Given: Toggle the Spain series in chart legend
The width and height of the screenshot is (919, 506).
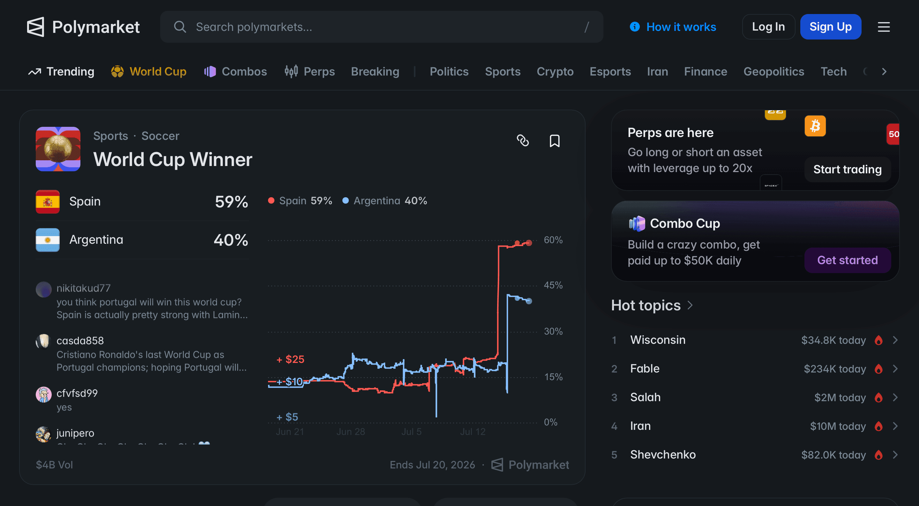Looking at the screenshot, I should pyautogui.click(x=300, y=201).
